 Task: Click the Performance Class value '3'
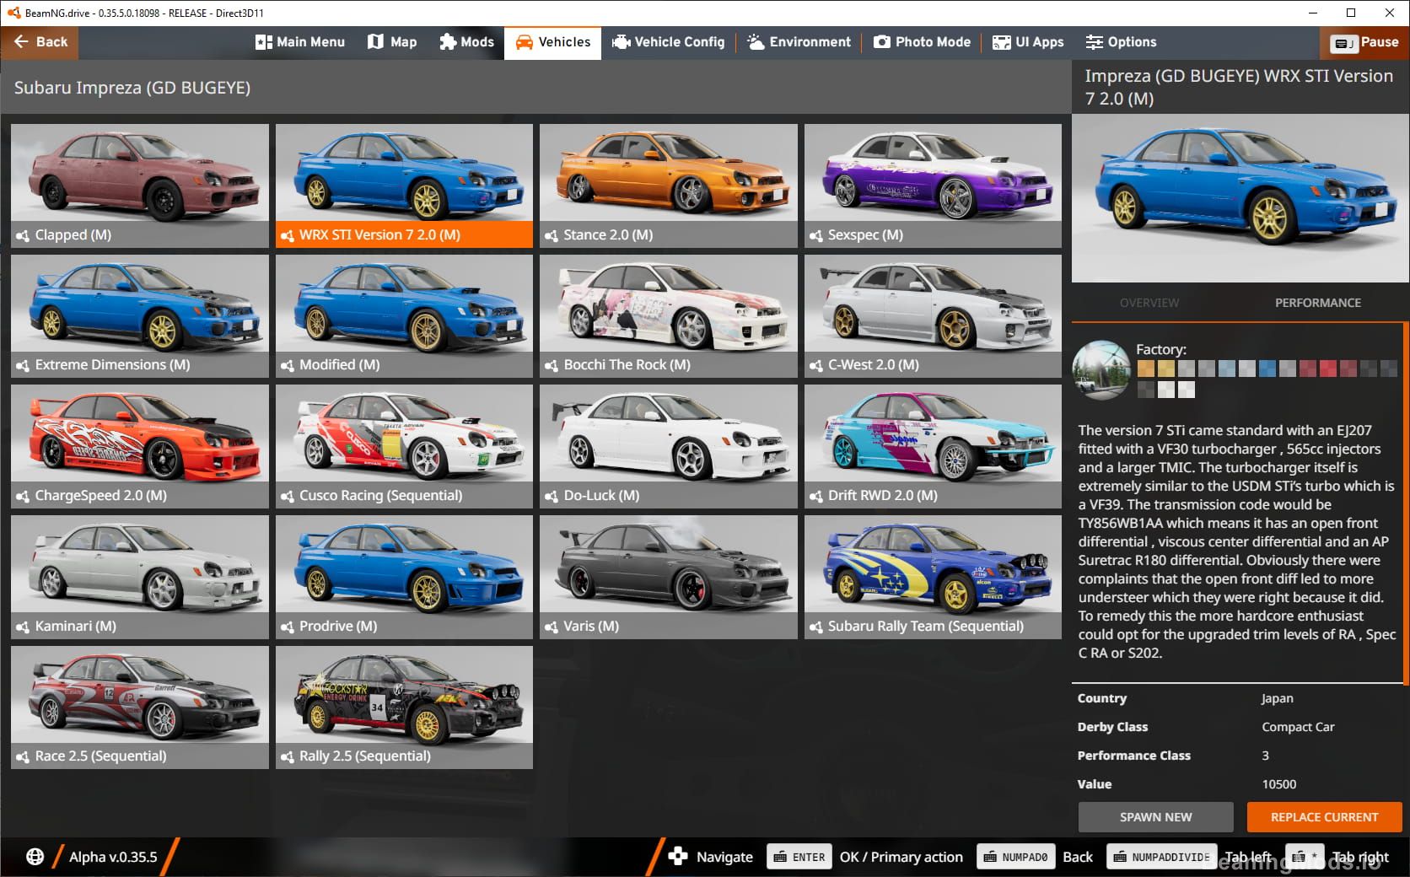1265,756
